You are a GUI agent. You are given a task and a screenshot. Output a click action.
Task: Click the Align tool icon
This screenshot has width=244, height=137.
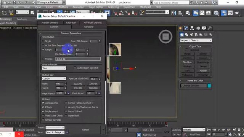coord(180,13)
